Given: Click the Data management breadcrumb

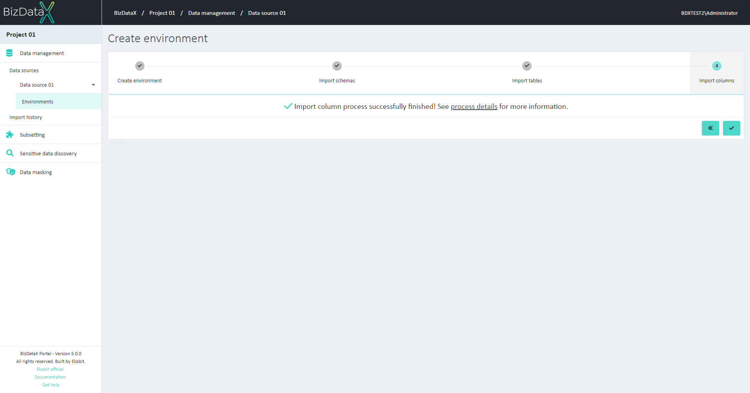Looking at the screenshot, I should (x=212, y=13).
